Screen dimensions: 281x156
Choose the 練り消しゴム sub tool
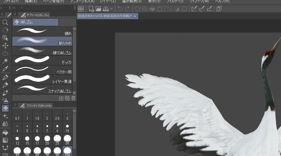[42, 51]
